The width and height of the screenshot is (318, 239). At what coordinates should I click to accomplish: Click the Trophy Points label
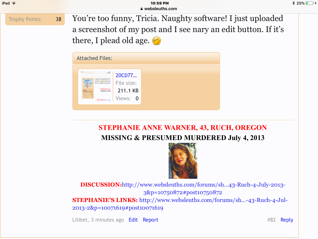click(25, 19)
